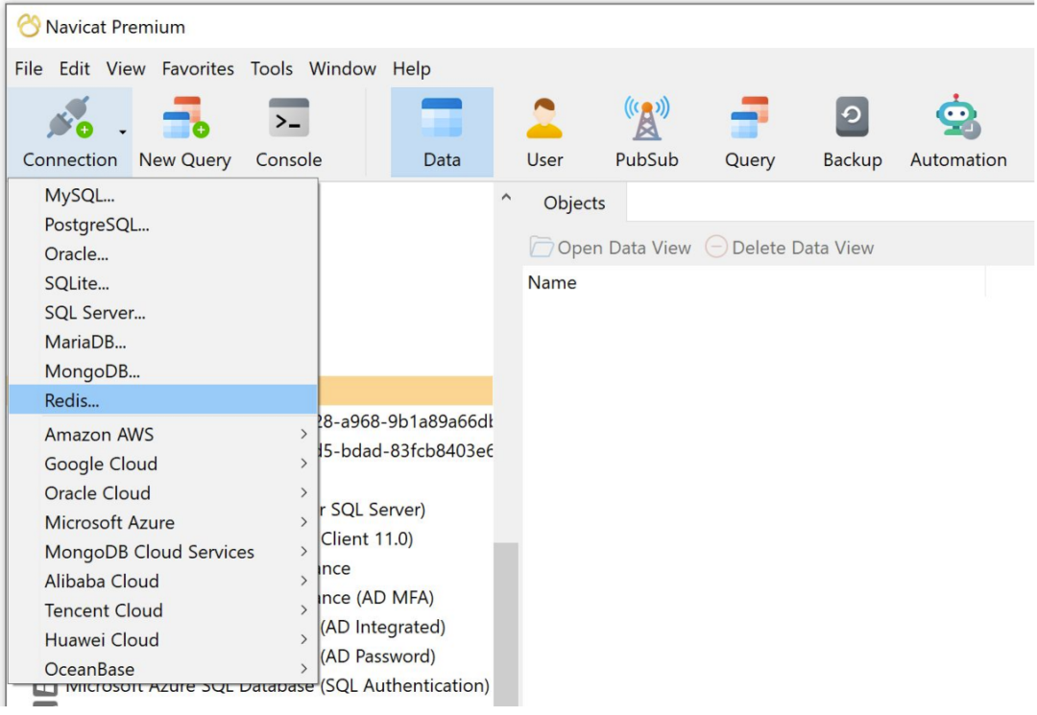
Task: Open the File menu
Action: (x=29, y=69)
